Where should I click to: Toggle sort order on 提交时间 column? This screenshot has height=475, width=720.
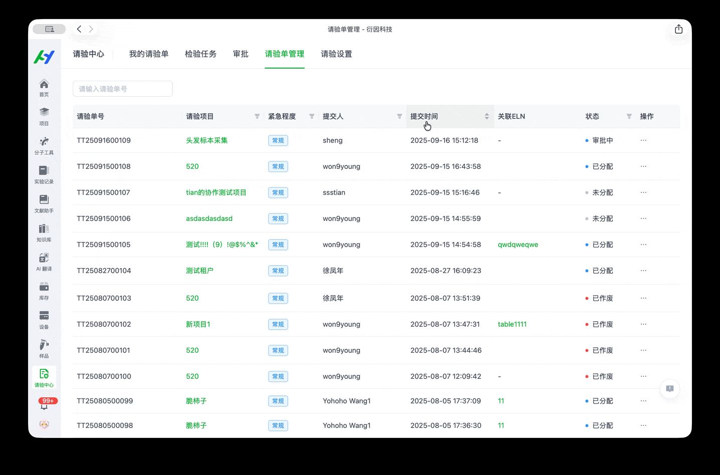coord(486,116)
